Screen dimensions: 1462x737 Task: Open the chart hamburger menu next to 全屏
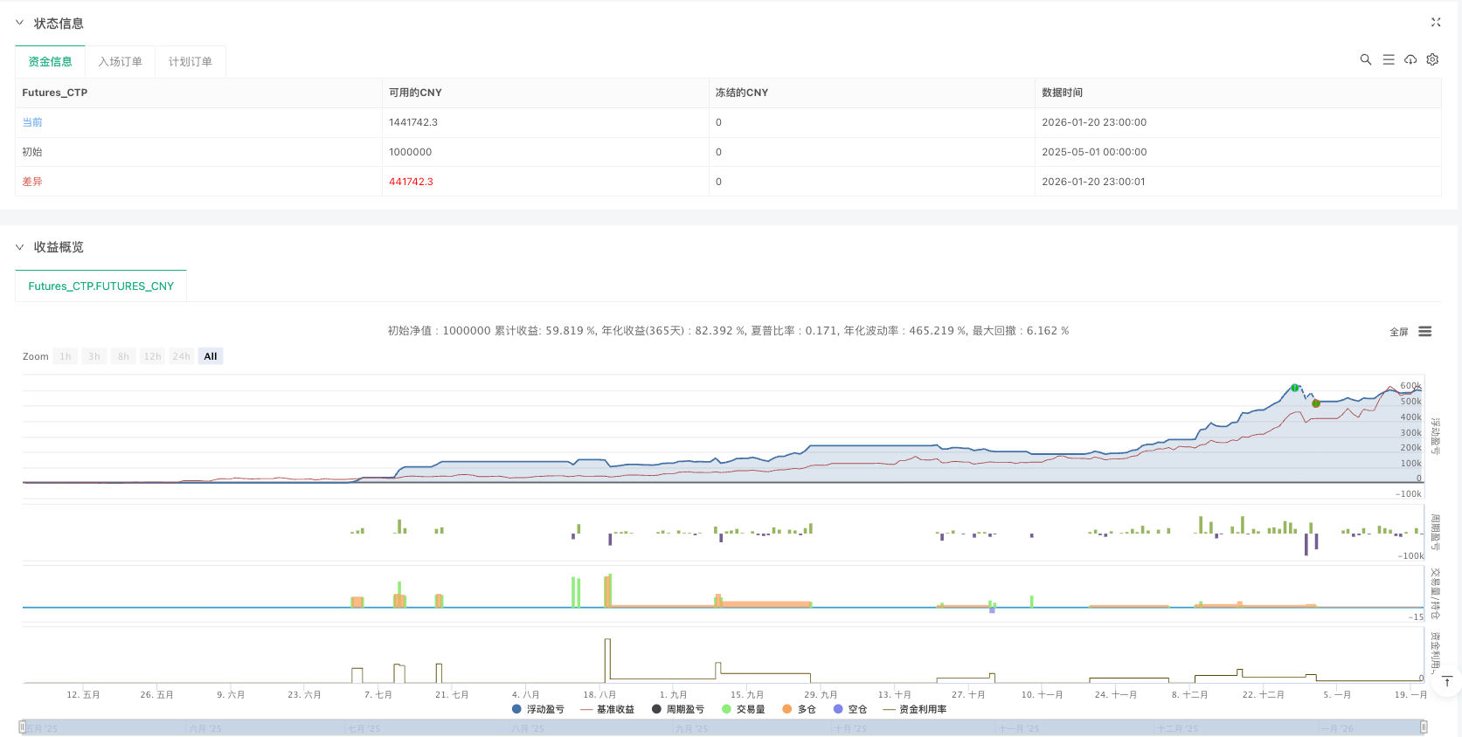pos(1424,332)
